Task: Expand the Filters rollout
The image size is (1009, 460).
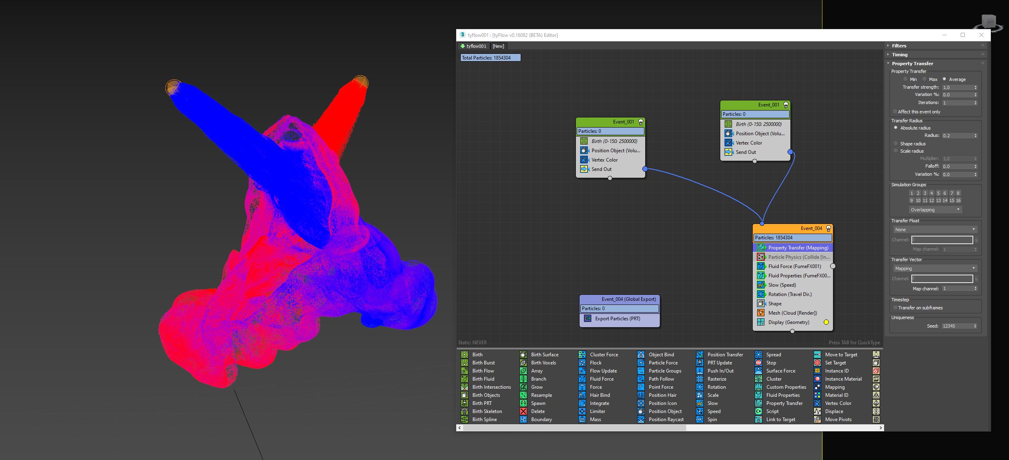Action: click(x=899, y=46)
